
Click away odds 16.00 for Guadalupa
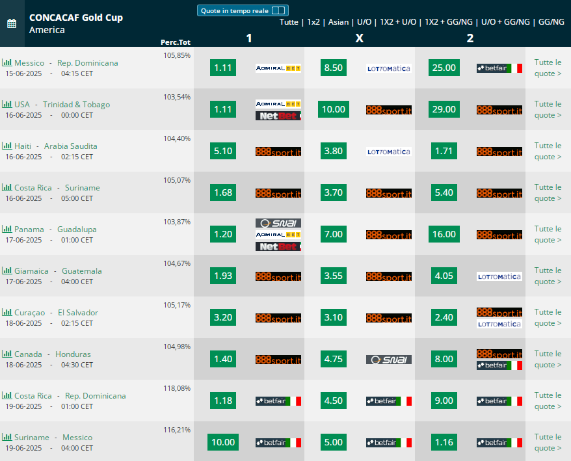tap(444, 234)
